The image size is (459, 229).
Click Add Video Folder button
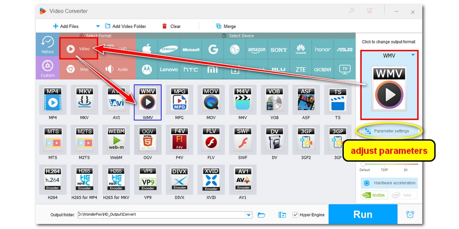coord(125,26)
